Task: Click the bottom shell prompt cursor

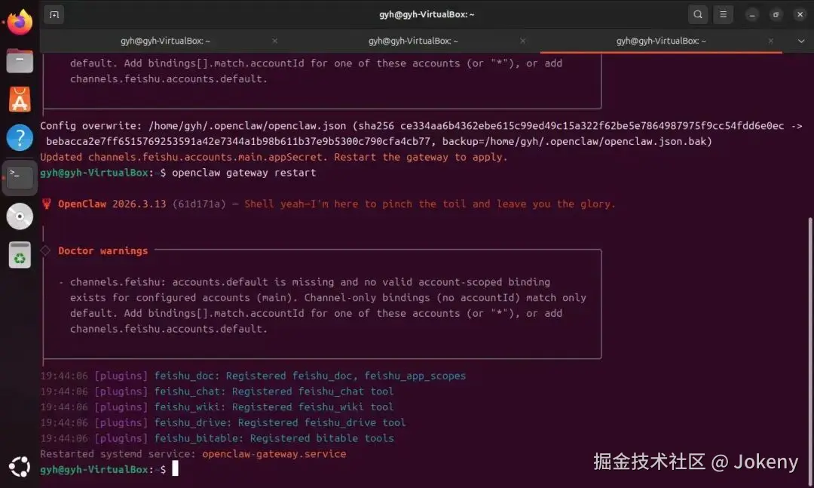Action: click(175, 468)
